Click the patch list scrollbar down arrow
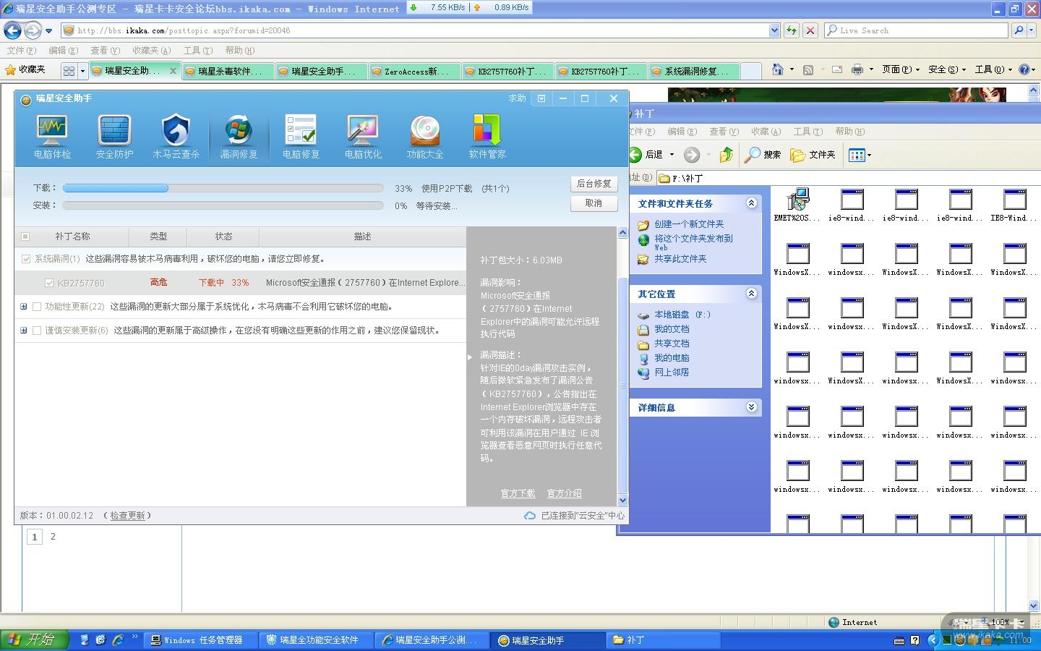1041x651 pixels. 622,500
